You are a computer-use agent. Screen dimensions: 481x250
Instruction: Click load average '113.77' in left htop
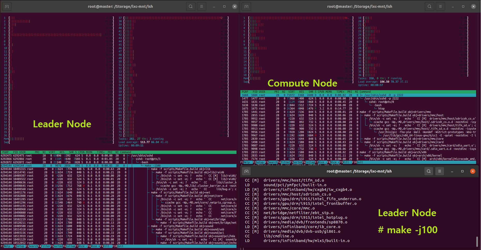click(x=145, y=142)
